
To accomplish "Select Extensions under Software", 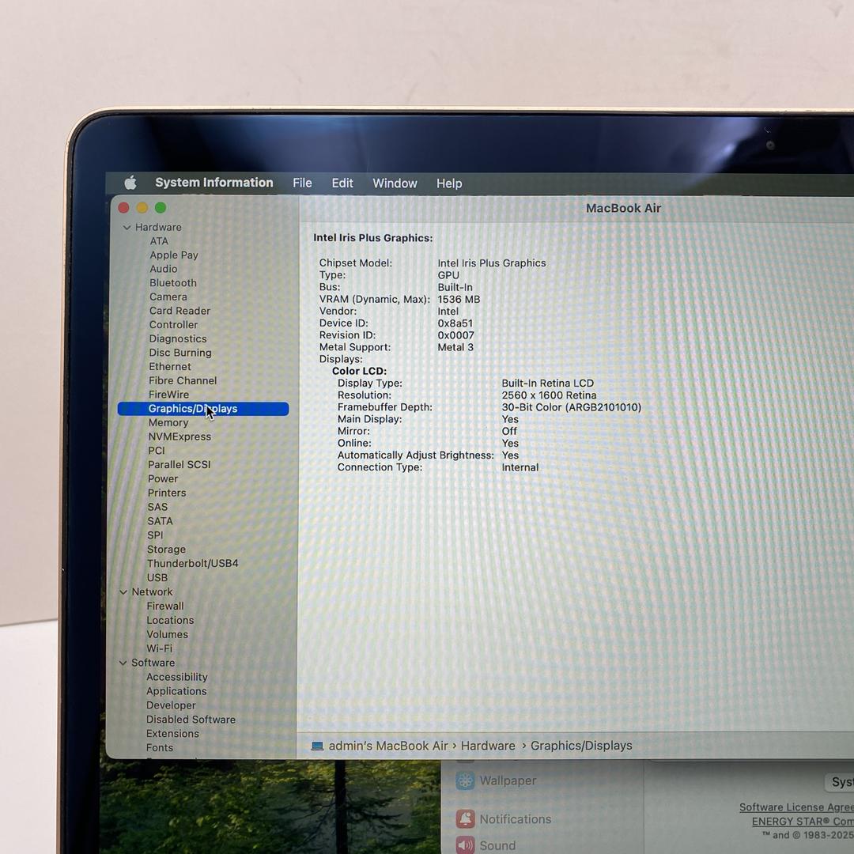I will click(172, 734).
